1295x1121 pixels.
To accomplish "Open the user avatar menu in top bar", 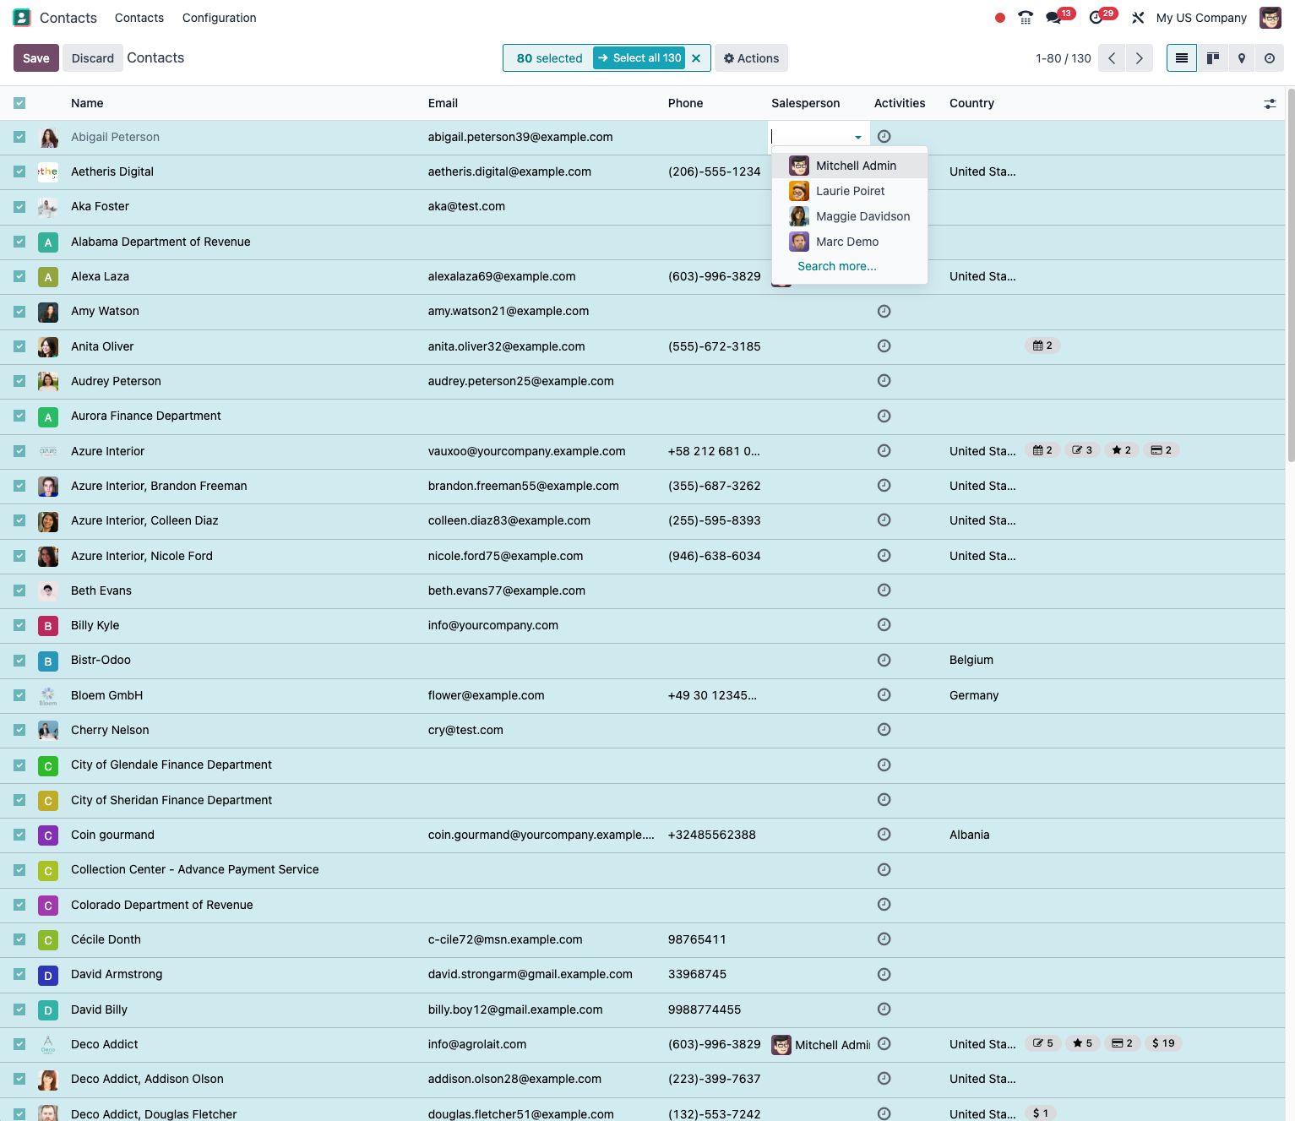I will [x=1271, y=18].
